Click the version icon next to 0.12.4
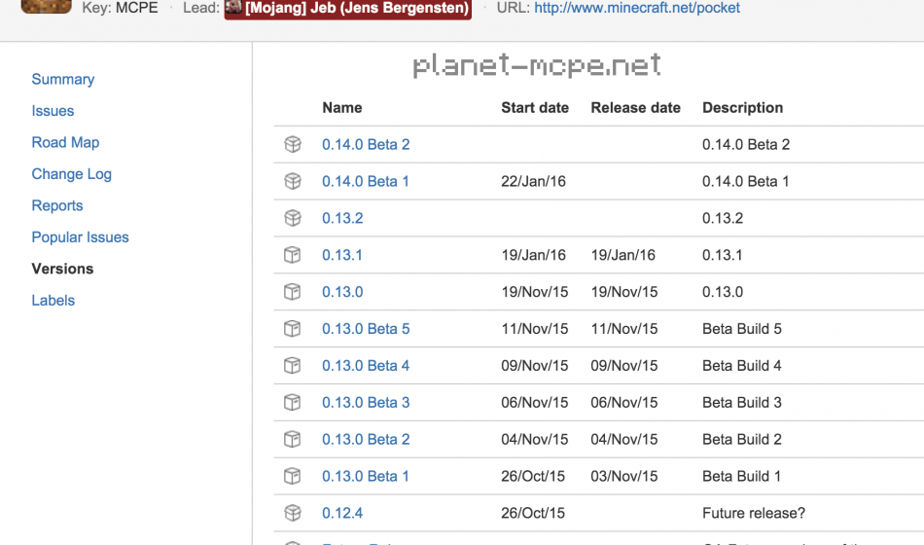The height and width of the screenshot is (545, 924). coord(292,513)
